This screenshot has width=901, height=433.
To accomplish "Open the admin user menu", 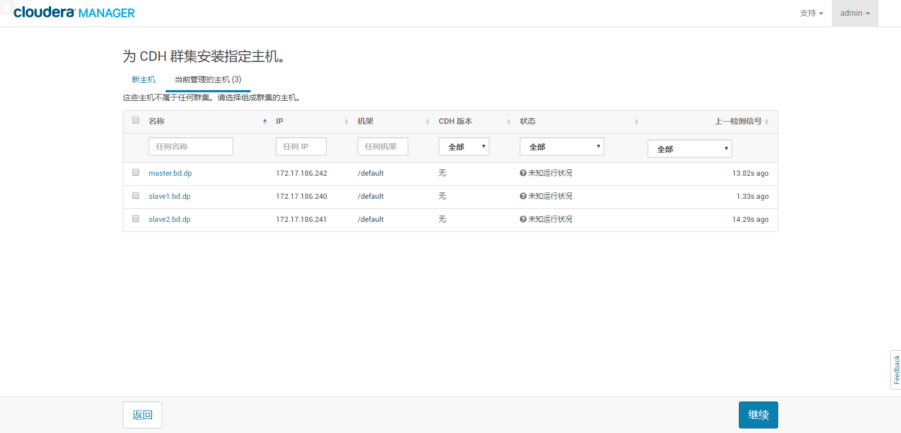I will [x=855, y=13].
